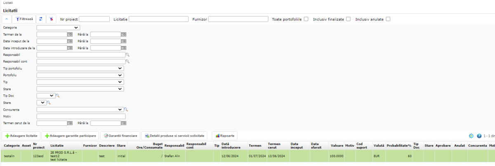Screen dimensions: 495x166
Task: Sort by the Valoare column header
Action: 337,145
